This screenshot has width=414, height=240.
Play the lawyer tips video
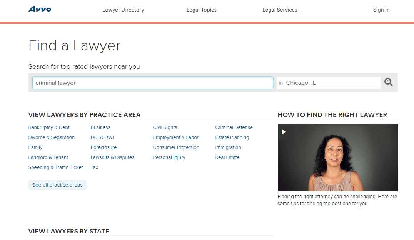point(284,132)
